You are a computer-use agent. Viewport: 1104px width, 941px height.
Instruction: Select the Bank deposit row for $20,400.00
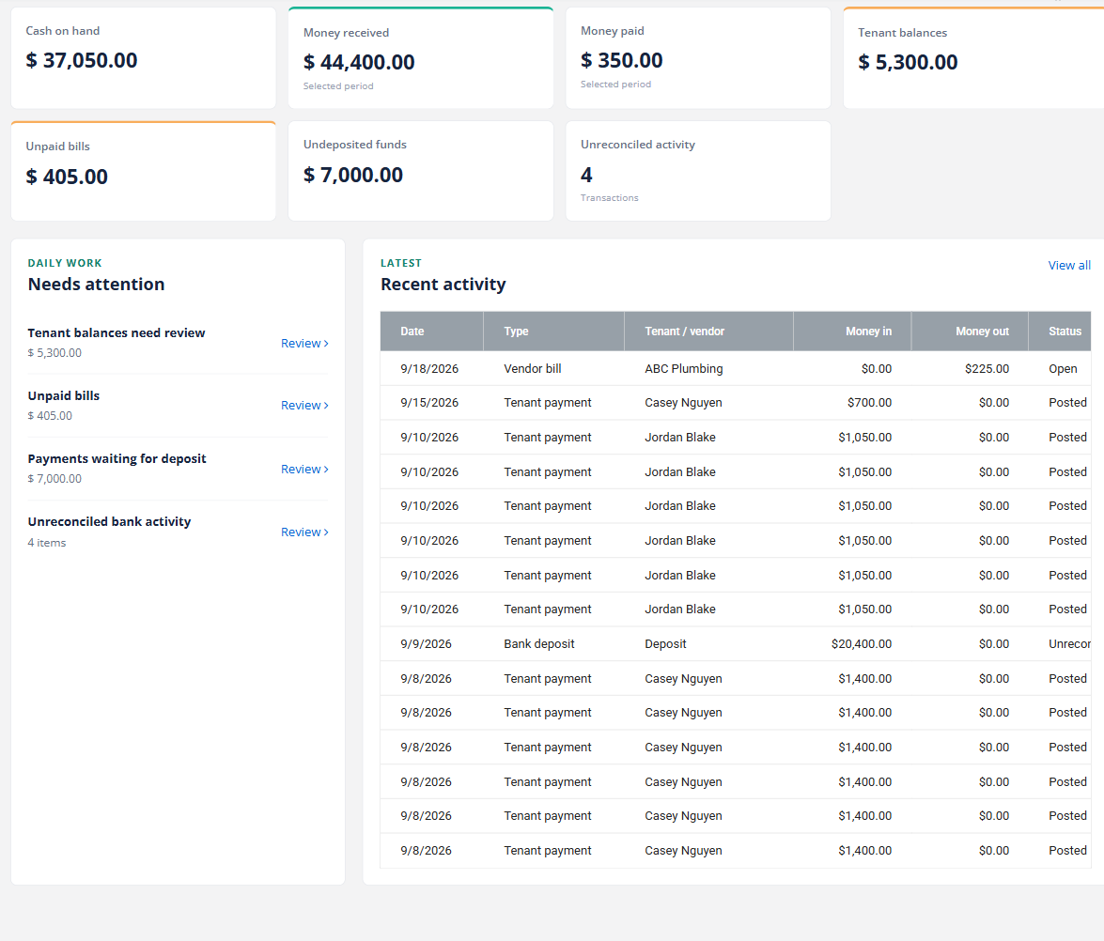pyautogui.click(x=736, y=644)
